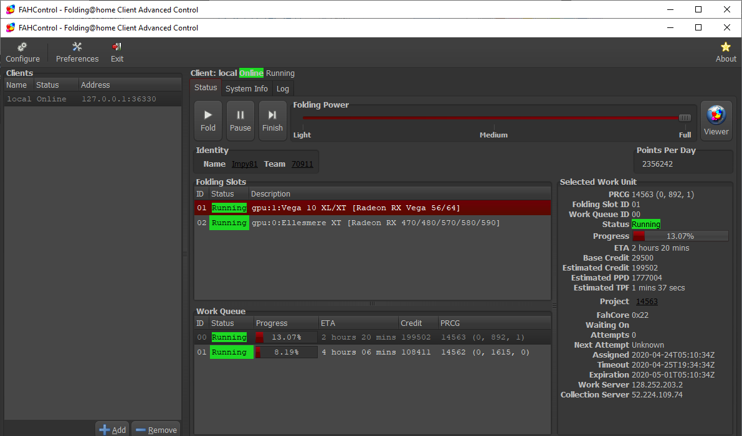The height and width of the screenshot is (436, 742).
Task: Switch to the Status tab
Action: [x=206, y=88]
